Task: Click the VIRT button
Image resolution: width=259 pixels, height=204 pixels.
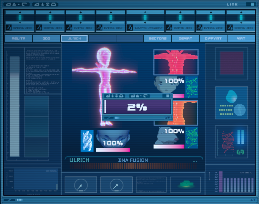Action: (x=241, y=39)
